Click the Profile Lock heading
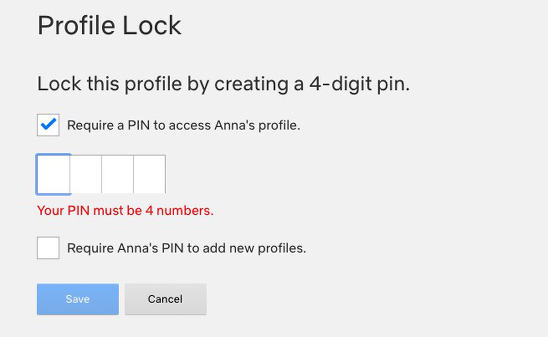Viewport: 548px width, 337px height. [x=110, y=25]
